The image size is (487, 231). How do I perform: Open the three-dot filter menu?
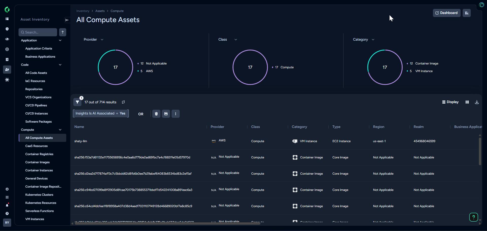point(175,114)
